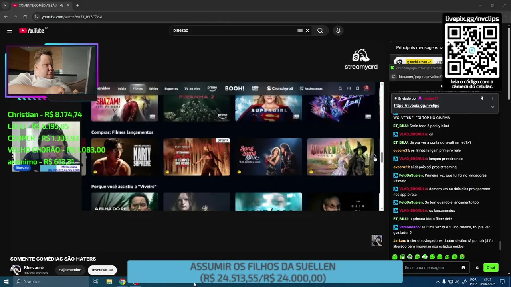This screenshot has width=511, height=287.
Task: Select the BOOH! channel logo
Action: tap(234, 88)
